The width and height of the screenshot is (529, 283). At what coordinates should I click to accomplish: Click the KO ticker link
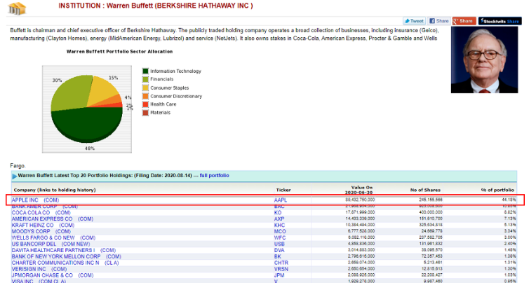tap(278, 212)
